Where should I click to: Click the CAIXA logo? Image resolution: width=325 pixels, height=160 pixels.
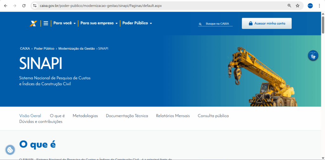(33, 23)
